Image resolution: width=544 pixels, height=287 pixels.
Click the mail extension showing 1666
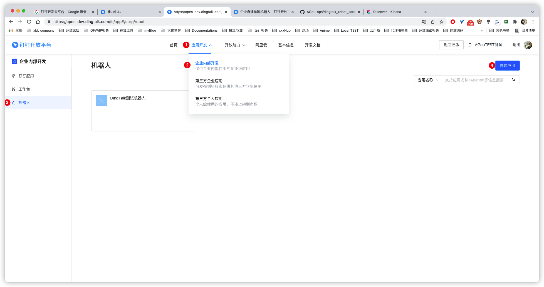click(471, 22)
